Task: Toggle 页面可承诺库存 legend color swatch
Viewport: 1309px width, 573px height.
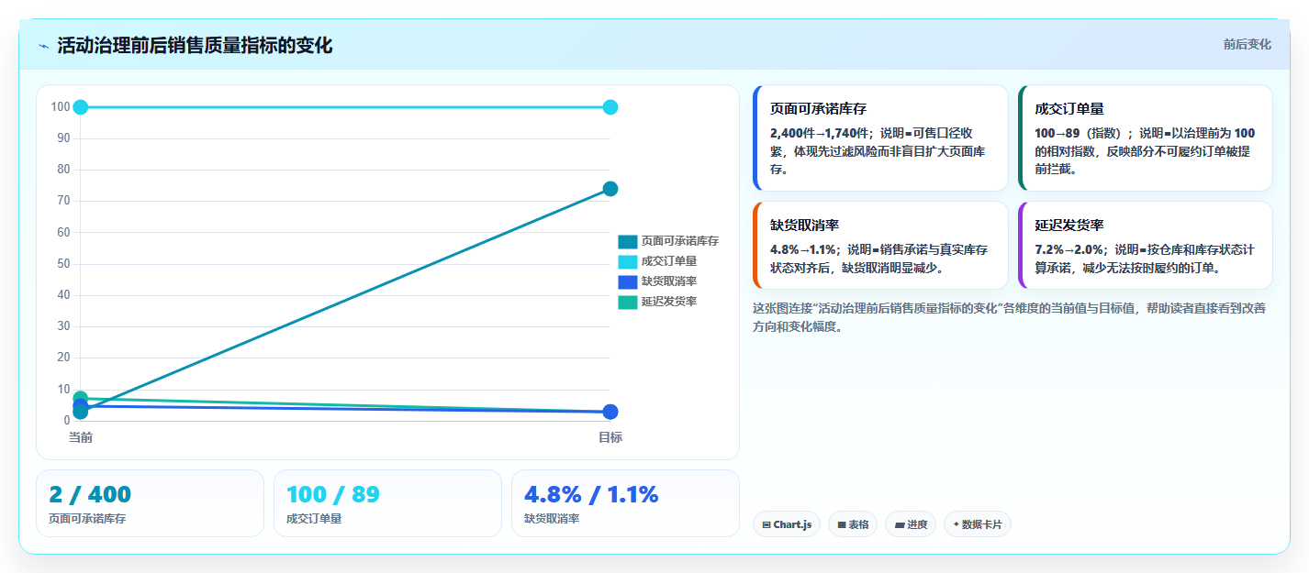Action: pos(628,241)
